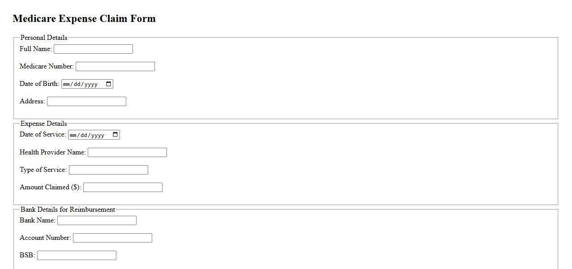This screenshot has width=572, height=269.
Task: Click the Health Provider Name field
Action: pyautogui.click(x=127, y=153)
